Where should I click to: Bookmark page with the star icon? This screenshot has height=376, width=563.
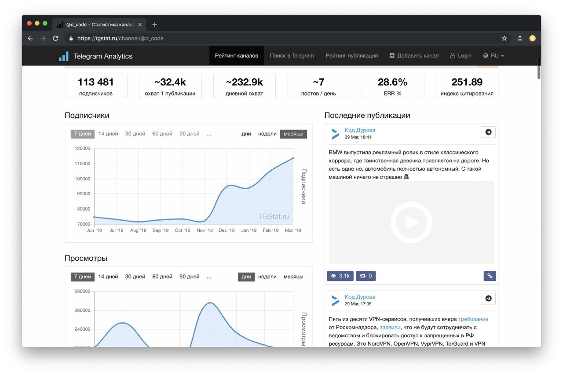pos(504,38)
